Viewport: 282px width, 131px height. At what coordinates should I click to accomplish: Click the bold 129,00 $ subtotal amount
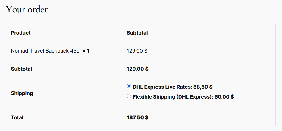138,69
